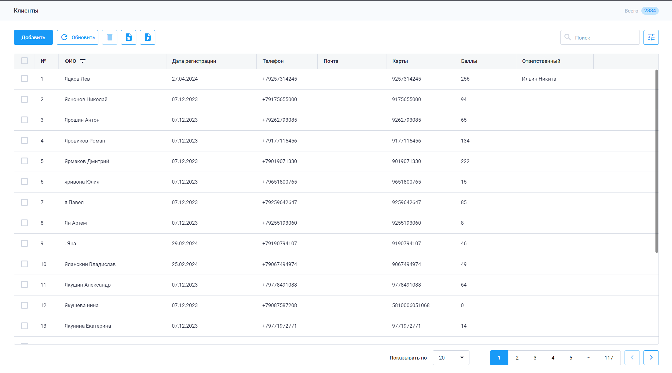This screenshot has width=672, height=373.
Task: Check the row for Яцков Лев
Action: (x=25, y=78)
